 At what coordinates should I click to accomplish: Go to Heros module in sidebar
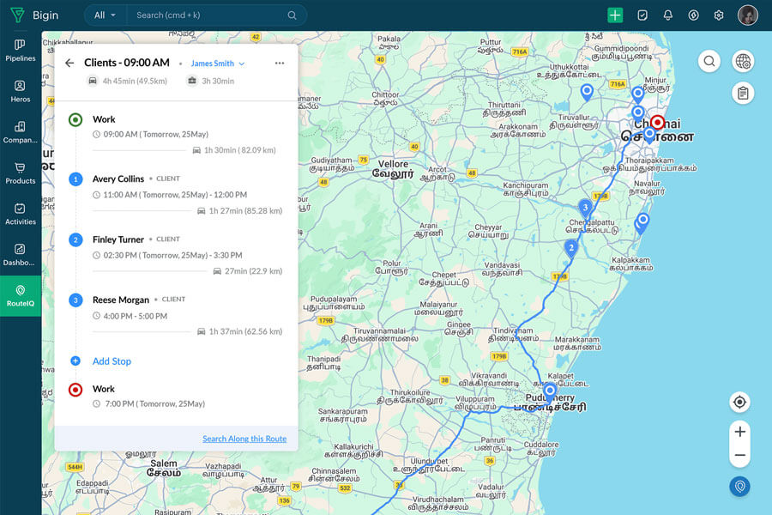coord(21,91)
